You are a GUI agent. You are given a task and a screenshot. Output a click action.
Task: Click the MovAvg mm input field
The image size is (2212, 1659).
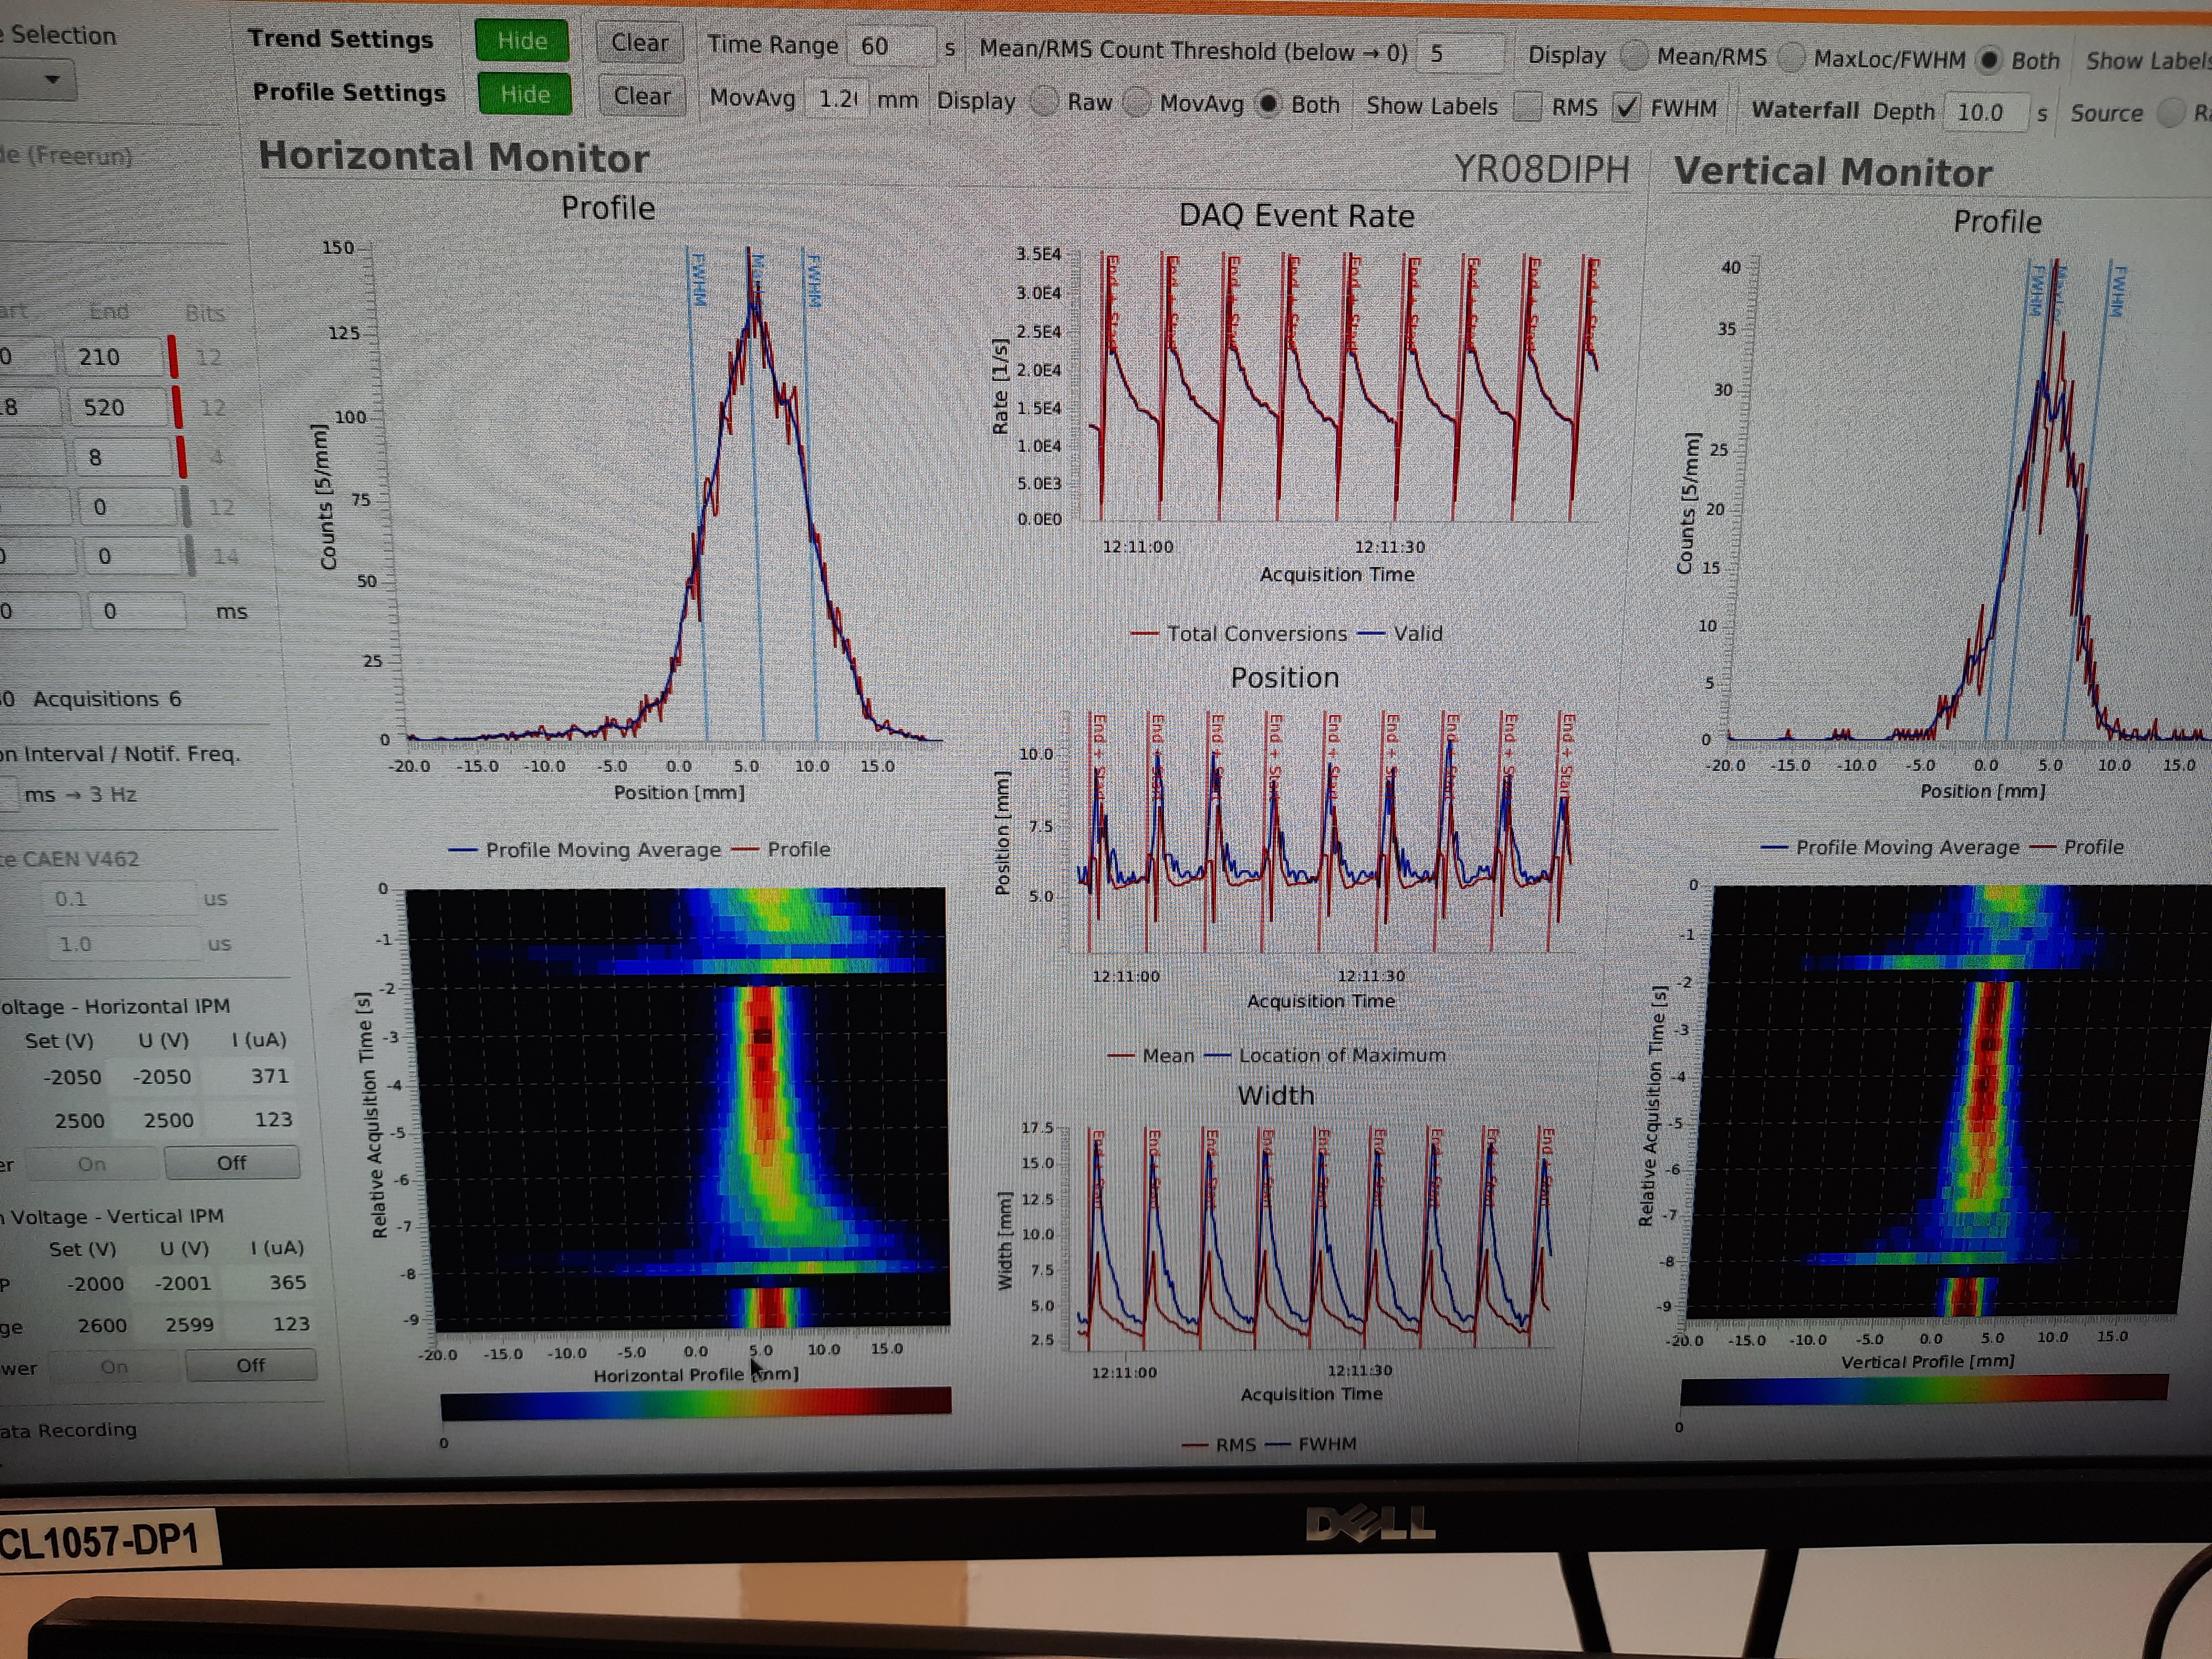pyautogui.click(x=837, y=98)
